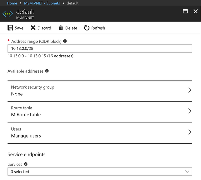Open the Services 0 selected dropdown
The image size is (201, 180).
coord(100,172)
